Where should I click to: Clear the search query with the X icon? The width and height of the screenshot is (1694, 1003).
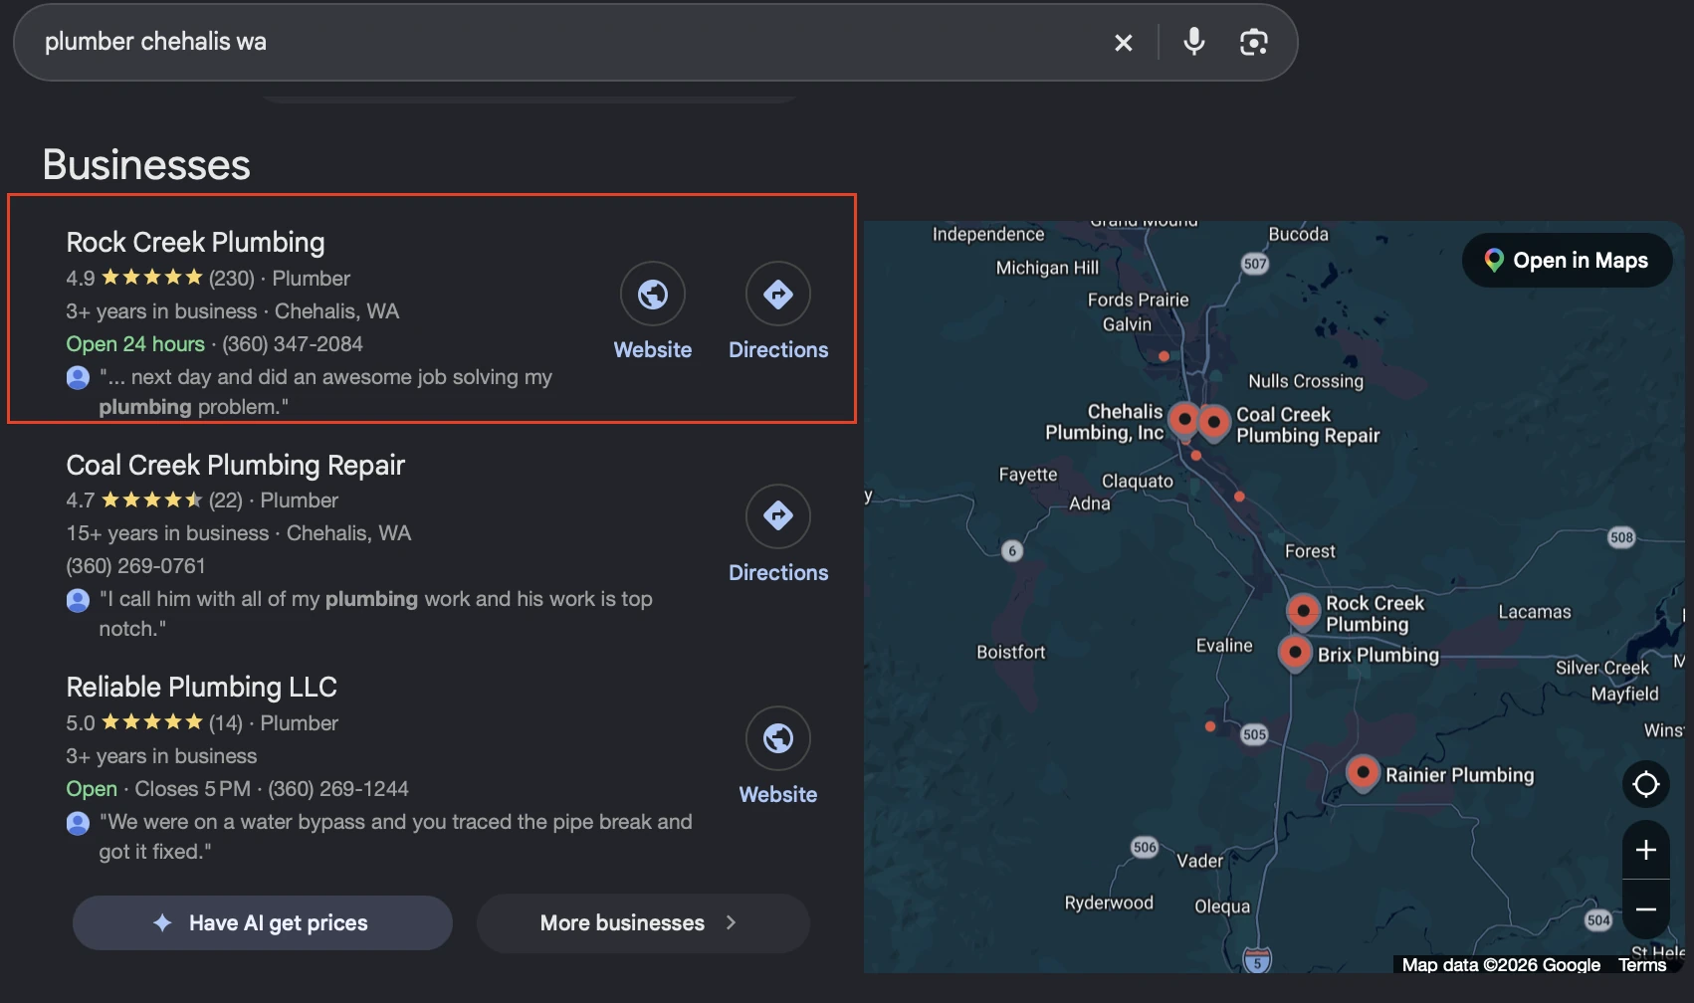pos(1123,43)
